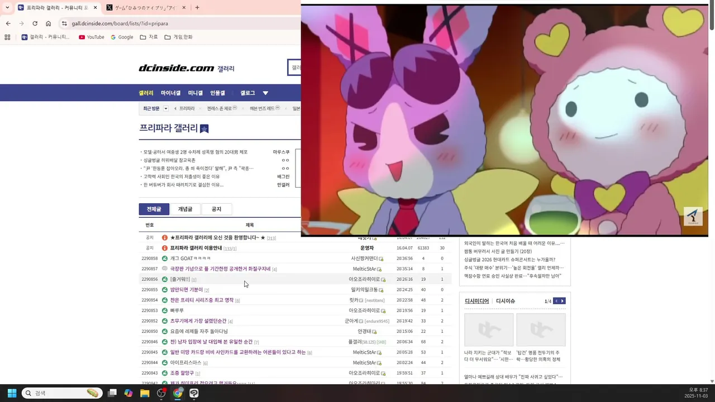Click the red notice icon of 이용안내 post
This screenshot has width=715, height=402.
point(165,248)
